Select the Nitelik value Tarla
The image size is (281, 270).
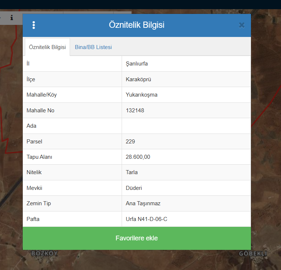(x=132, y=172)
